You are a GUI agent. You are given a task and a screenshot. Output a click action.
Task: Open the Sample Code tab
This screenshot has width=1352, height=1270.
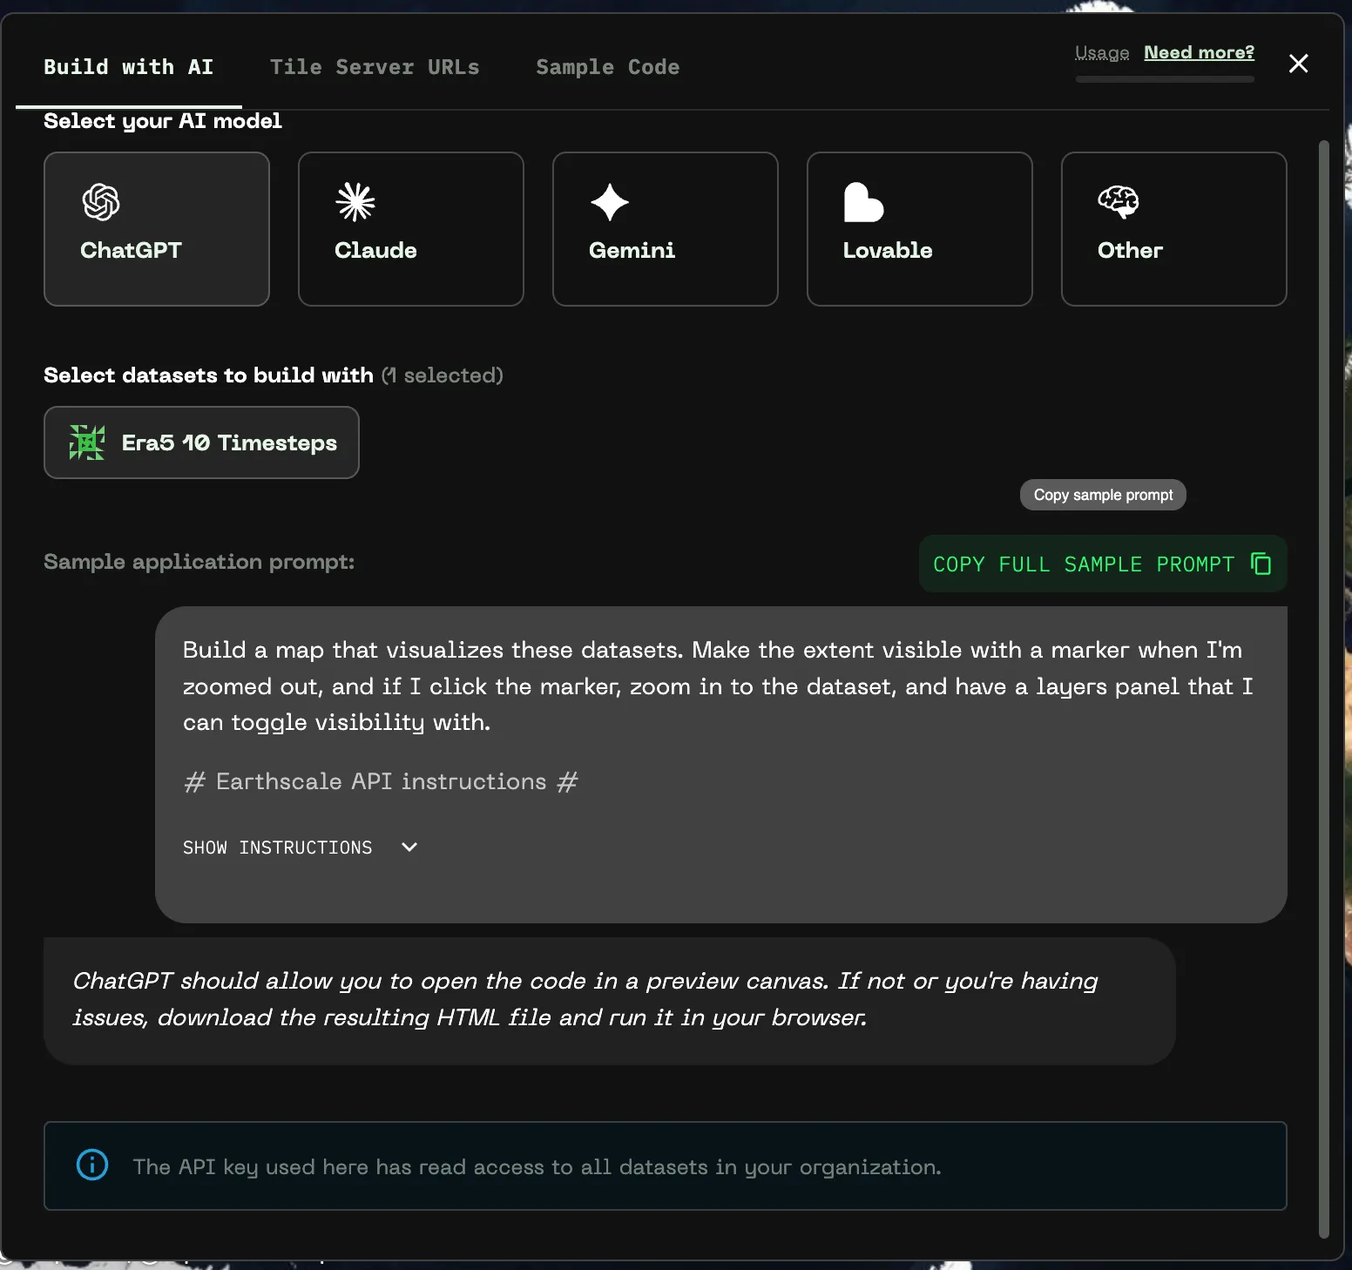click(x=607, y=67)
